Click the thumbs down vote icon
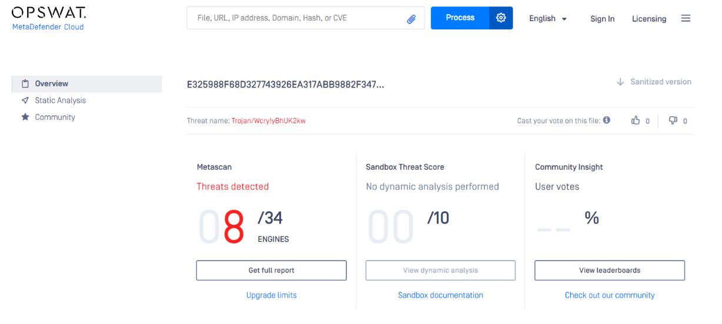722x324 pixels. (673, 120)
